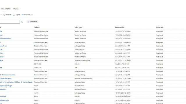Click iOS/iPadOS platform cell in VPN row
The height and width of the screenshot is (104, 186).
(37, 68)
